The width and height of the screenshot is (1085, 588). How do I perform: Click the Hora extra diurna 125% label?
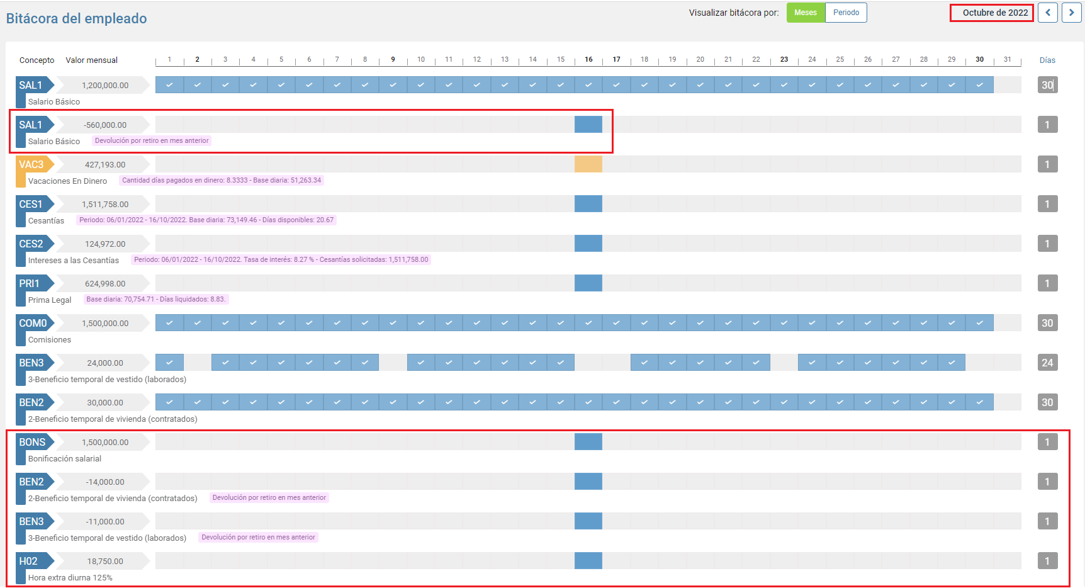(70, 577)
